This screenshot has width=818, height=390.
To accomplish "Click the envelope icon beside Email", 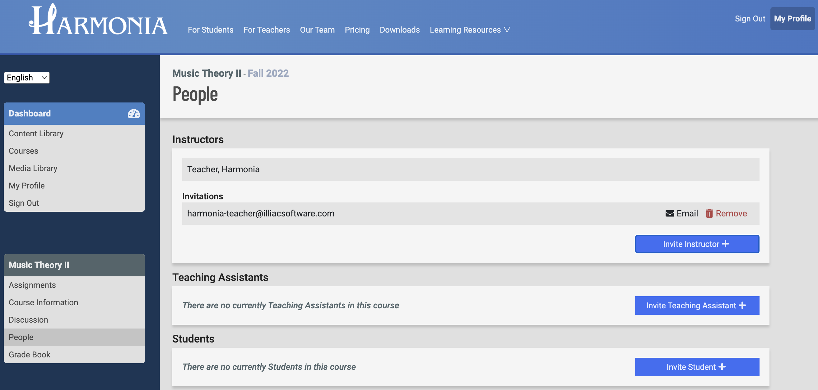I will (x=669, y=213).
